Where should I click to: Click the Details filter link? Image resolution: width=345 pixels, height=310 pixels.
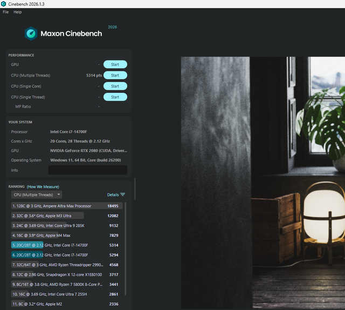click(x=113, y=194)
